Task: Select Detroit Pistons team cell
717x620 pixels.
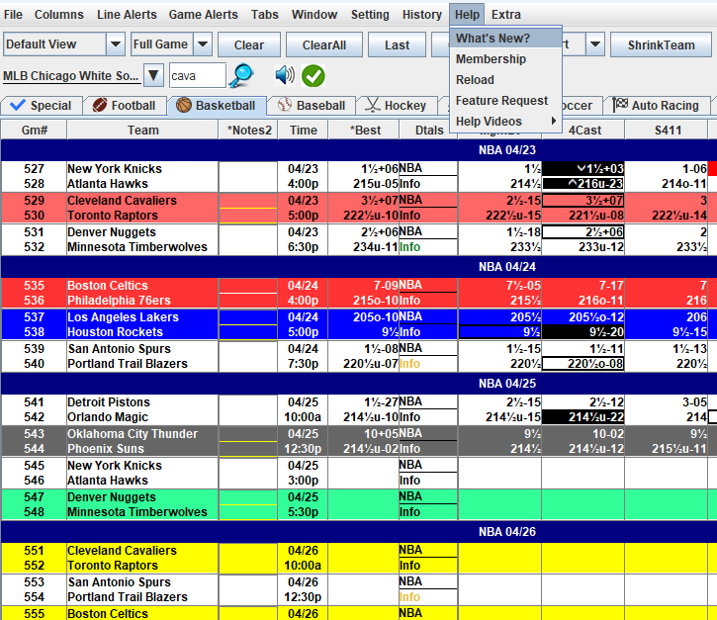Action: pyautogui.click(x=142, y=401)
